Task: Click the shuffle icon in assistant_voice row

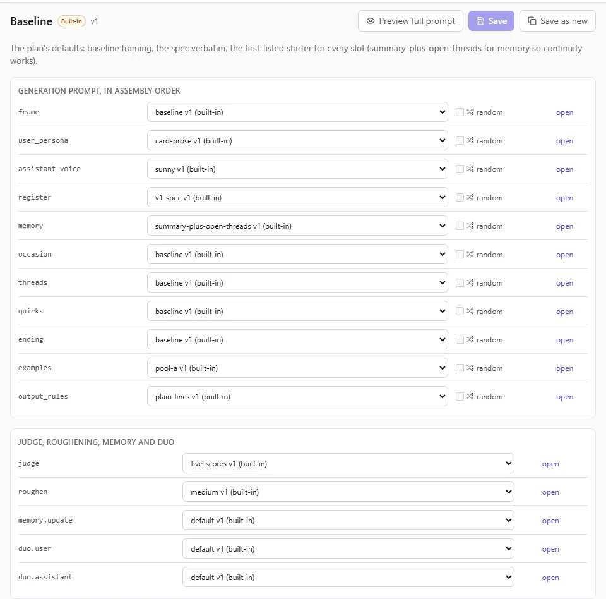Action: pos(470,169)
